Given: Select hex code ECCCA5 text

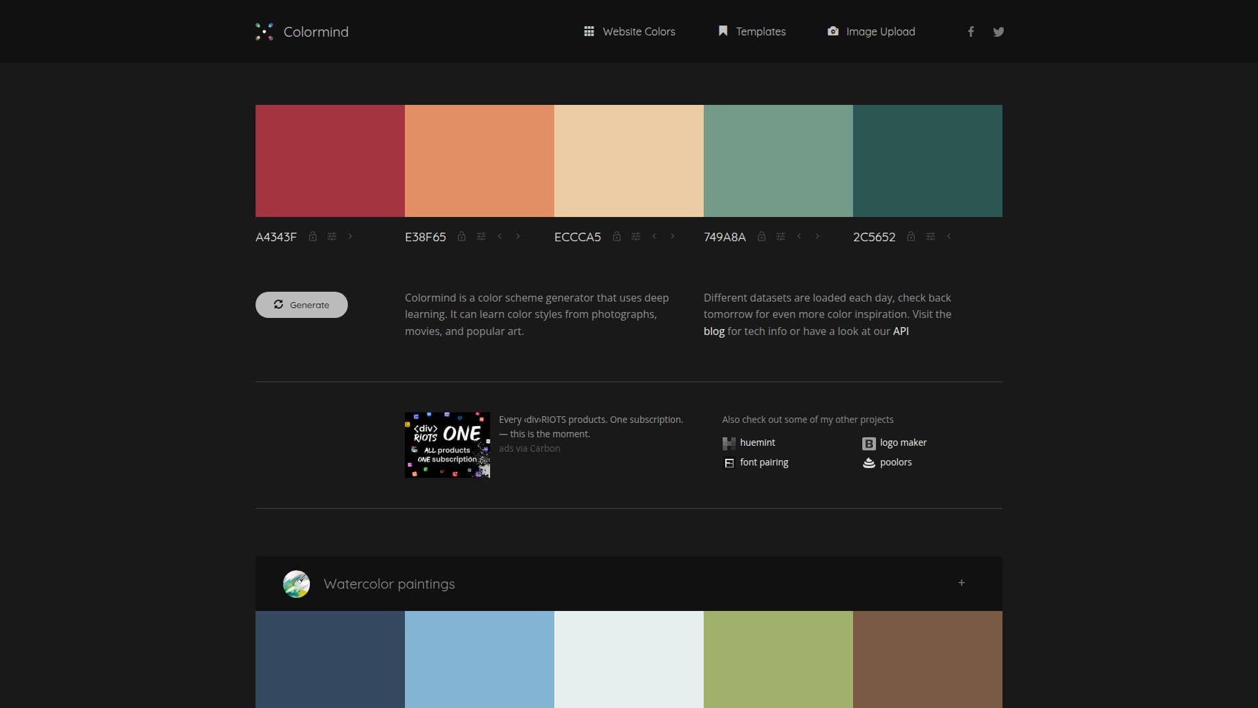Looking at the screenshot, I should pos(577,237).
